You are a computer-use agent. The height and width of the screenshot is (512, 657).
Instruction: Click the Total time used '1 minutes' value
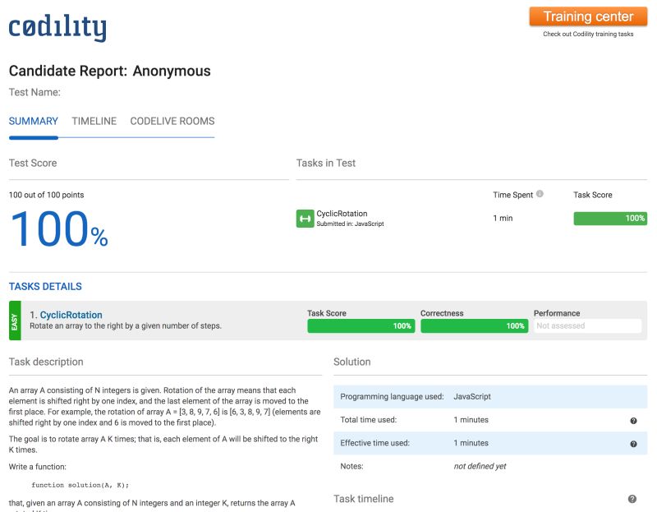471,420
